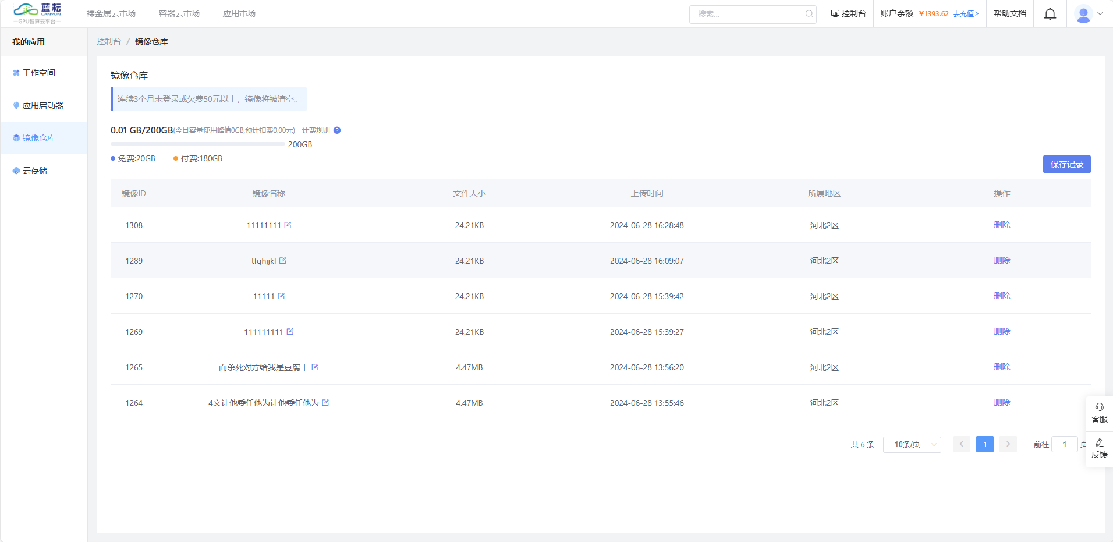The width and height of the screenshot is (1113, 542).
Task: Delete image ID 1269
Action: tap(1002, 331)
